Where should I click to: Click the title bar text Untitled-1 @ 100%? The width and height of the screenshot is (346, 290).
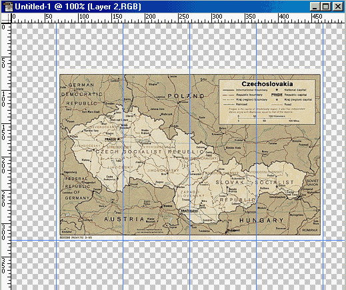pyautogui.click(x=50, y=7)
